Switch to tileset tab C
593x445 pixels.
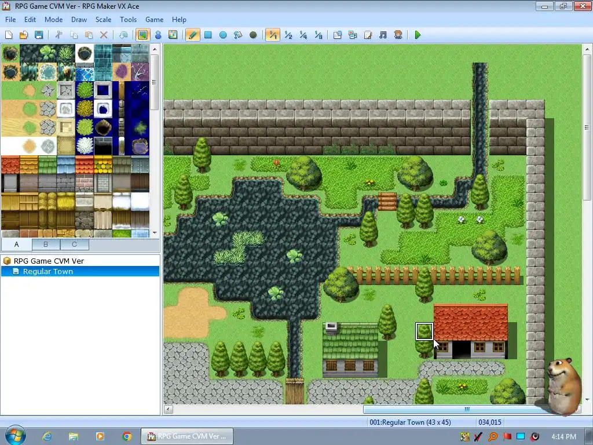click(75, 245)
